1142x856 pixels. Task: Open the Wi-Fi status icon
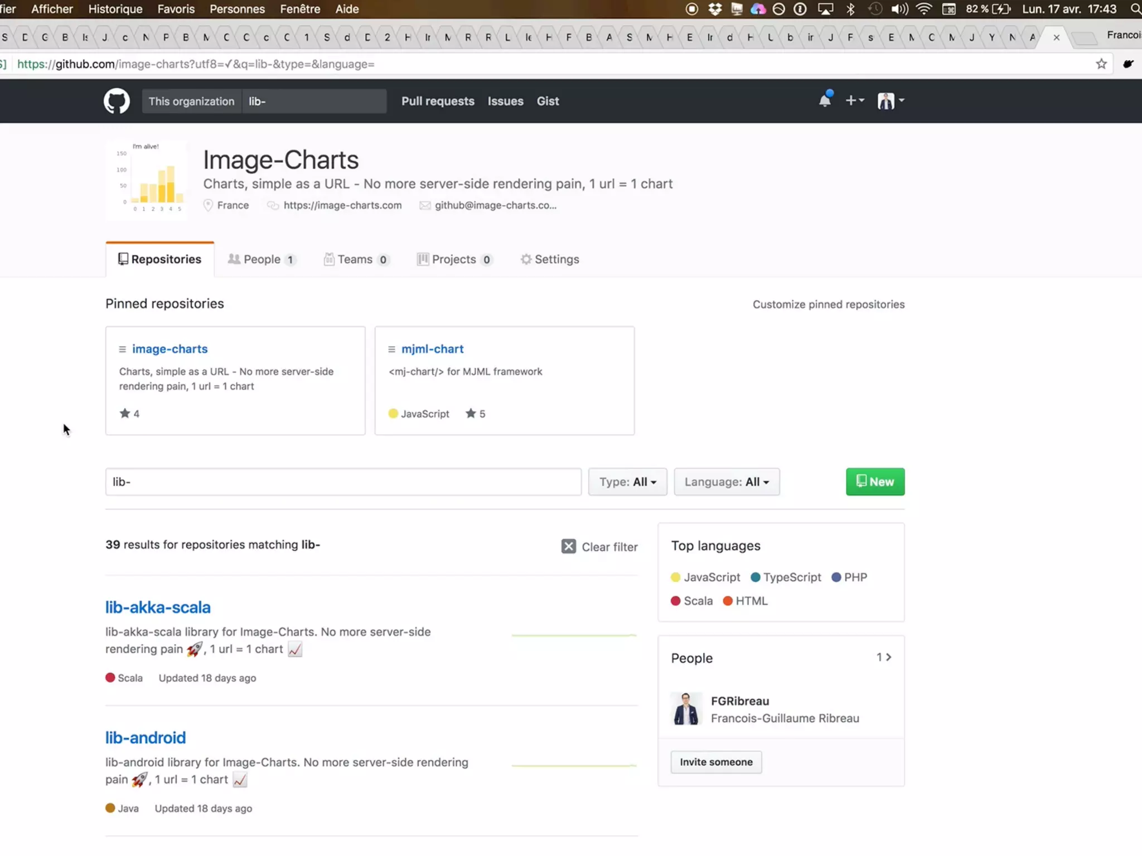924,9
